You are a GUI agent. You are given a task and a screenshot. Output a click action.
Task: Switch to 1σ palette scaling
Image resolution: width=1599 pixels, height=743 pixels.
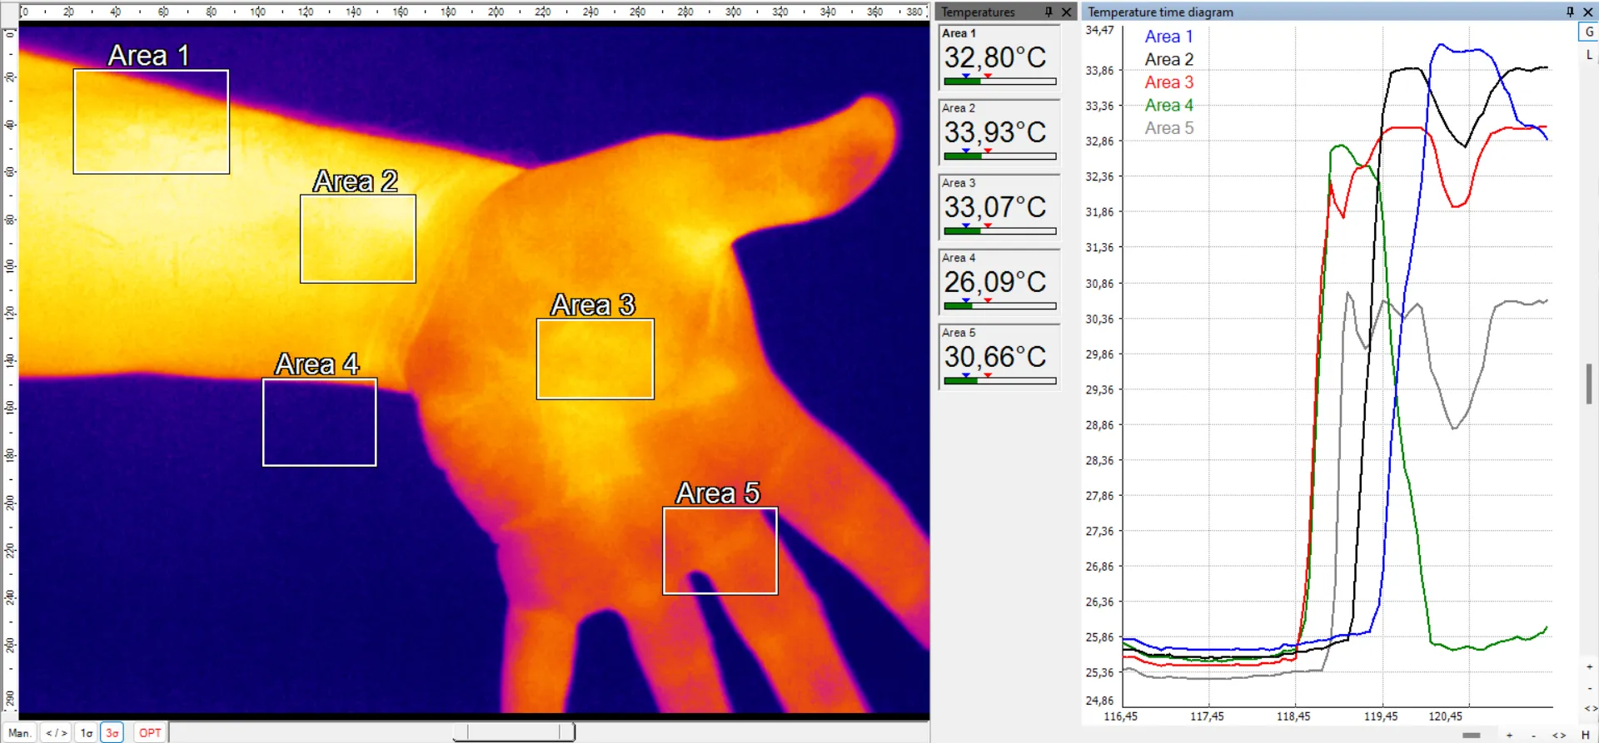pos(87,733)
